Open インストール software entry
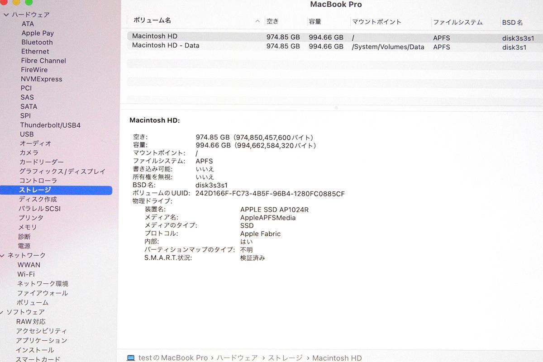 [x=35, y=350]
